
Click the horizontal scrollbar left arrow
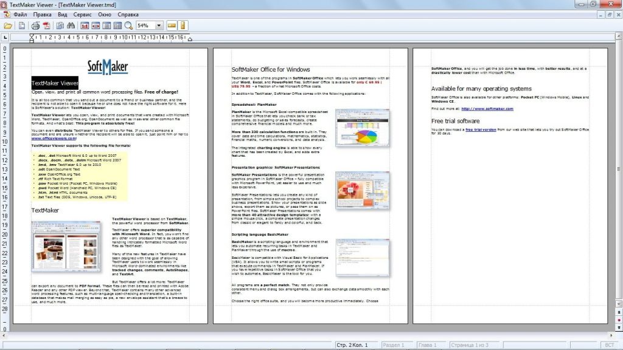coord(4,335)
